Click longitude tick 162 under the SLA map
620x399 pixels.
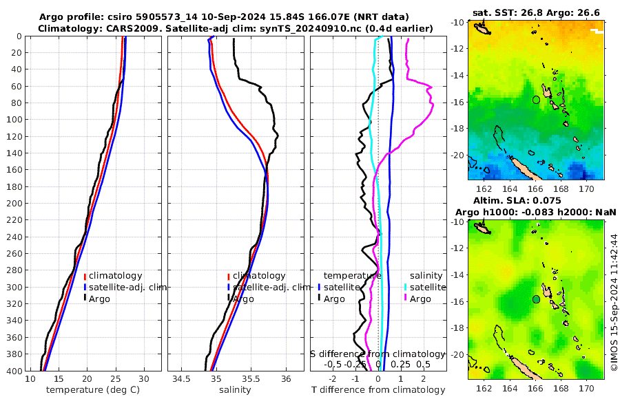tap(484, 389)
